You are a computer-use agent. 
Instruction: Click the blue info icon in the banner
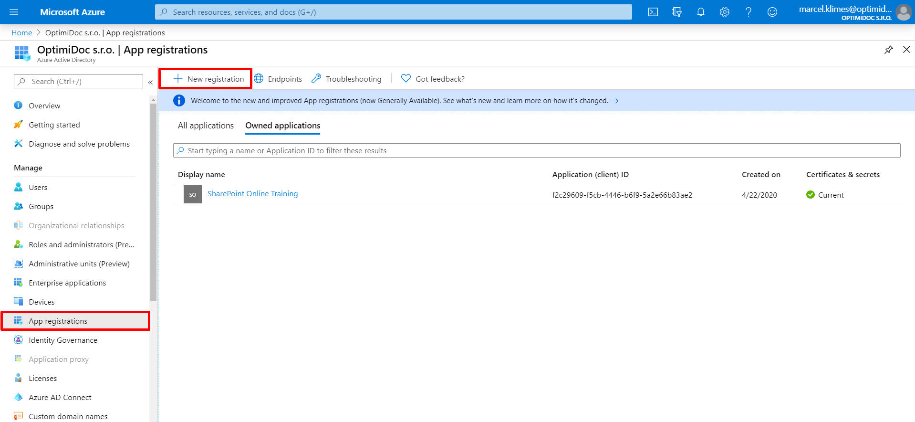(179, 100)
